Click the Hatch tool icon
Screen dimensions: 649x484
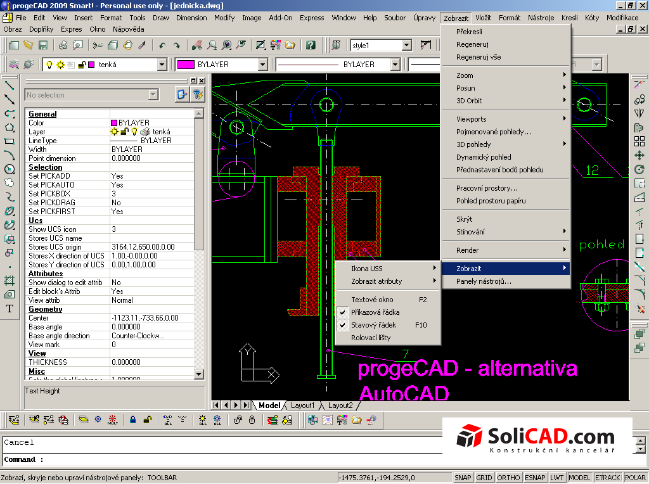(10, 280)
